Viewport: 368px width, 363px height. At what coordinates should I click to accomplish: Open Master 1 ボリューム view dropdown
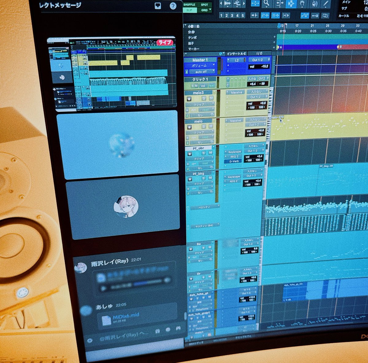point(200,66)
